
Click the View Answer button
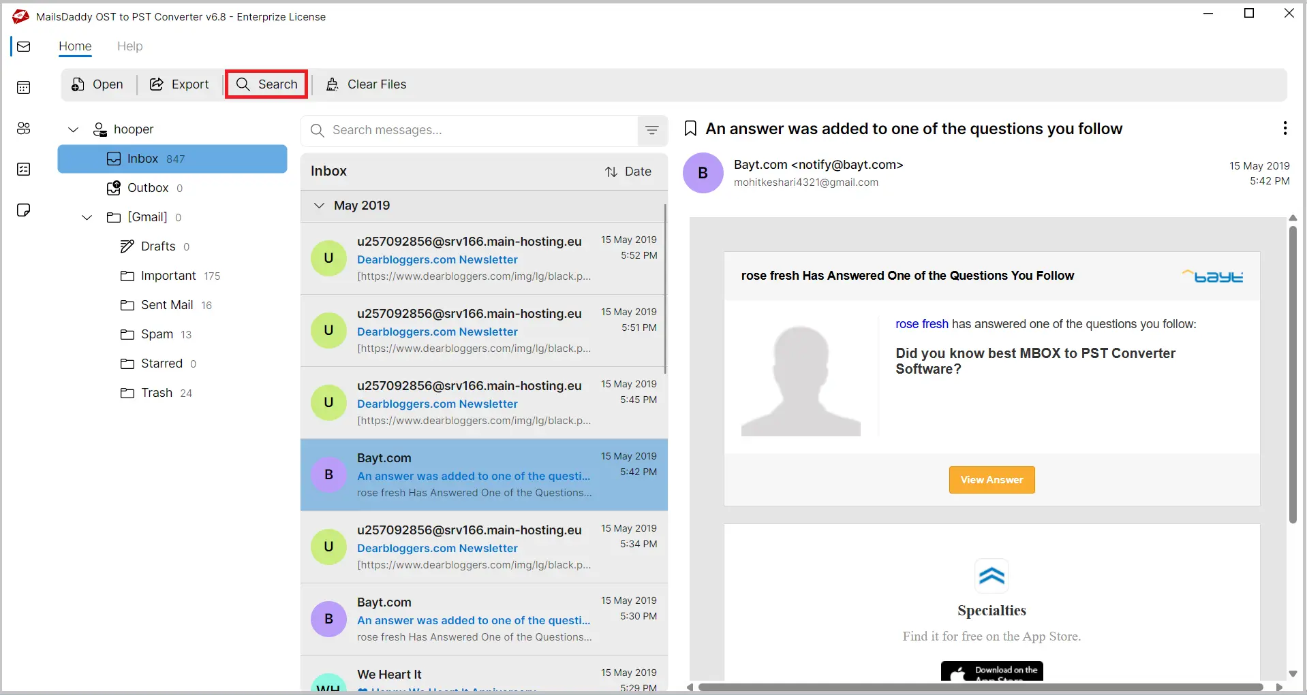click(x=991, y=480)
